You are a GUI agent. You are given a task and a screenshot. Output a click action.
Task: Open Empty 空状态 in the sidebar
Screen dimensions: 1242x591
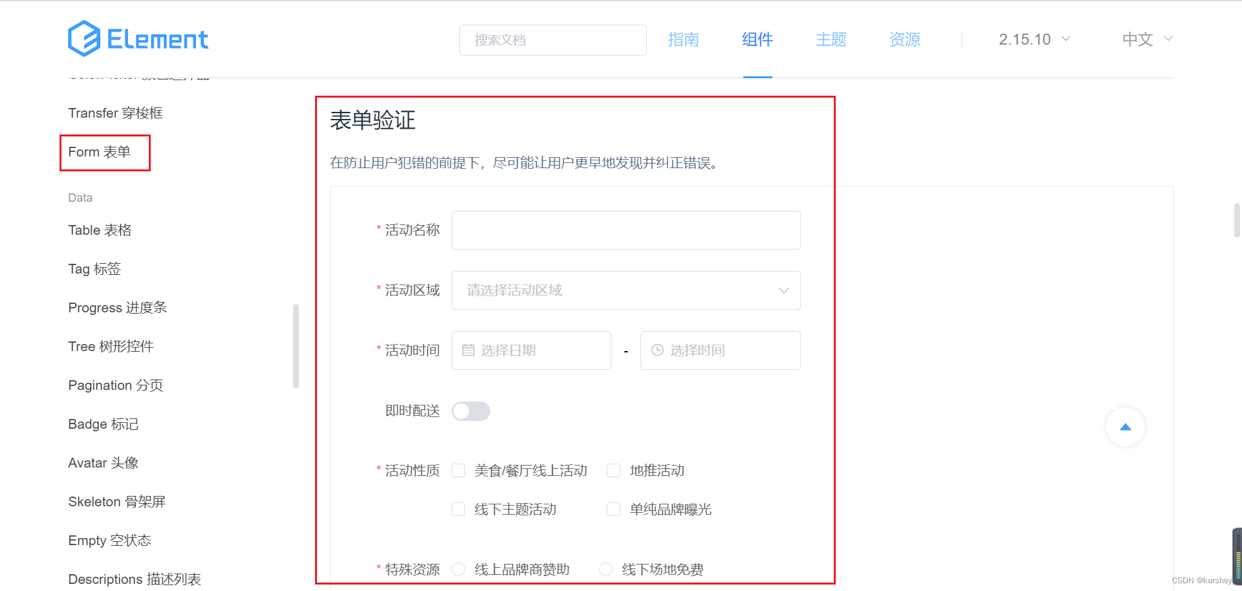coord(109,541)
